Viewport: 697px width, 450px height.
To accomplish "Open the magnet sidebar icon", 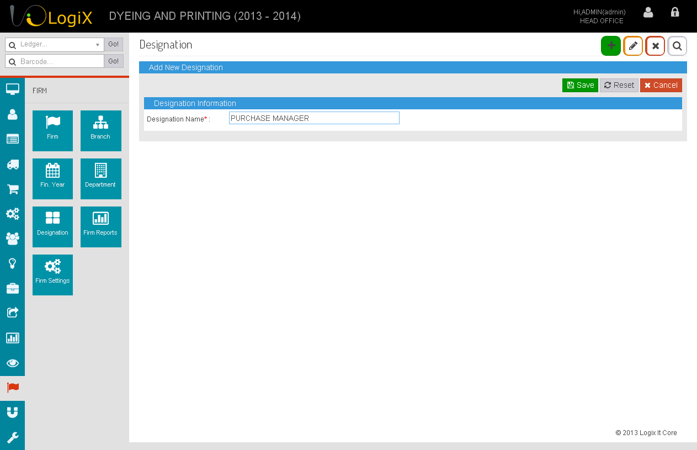I will pos(12,412).
